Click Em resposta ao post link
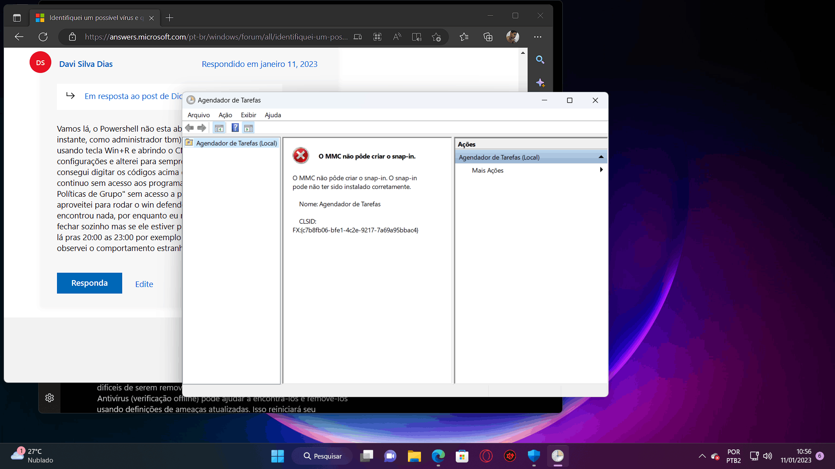This screenshot has width=835, height=469. (133, 96)
